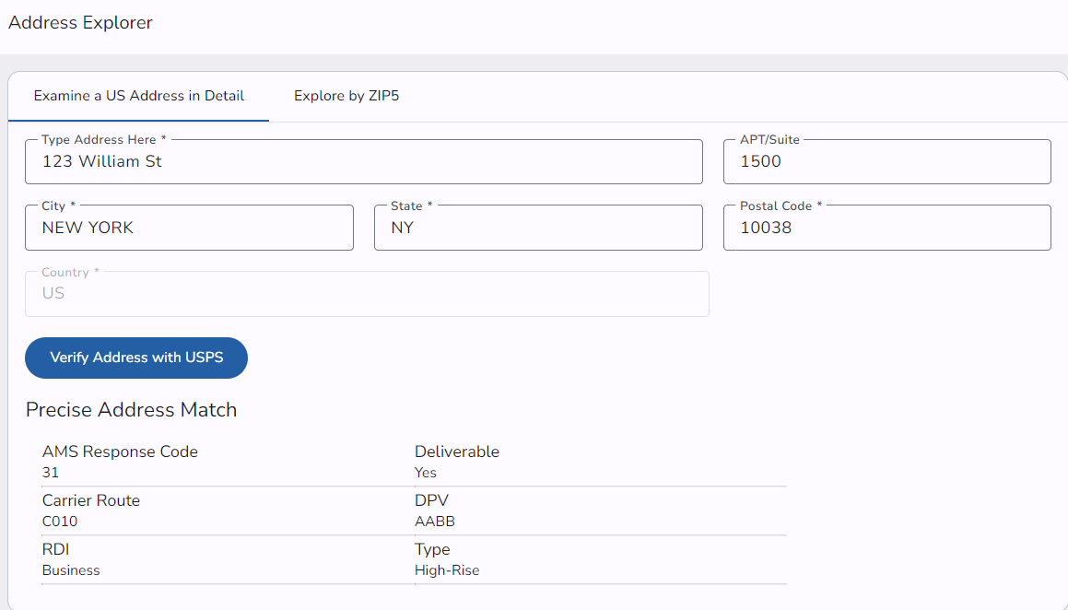The width and height of the screenshot is (1068, 610).
Task: Select Examine a US Address in Detail tab
Action: point(139,96)
